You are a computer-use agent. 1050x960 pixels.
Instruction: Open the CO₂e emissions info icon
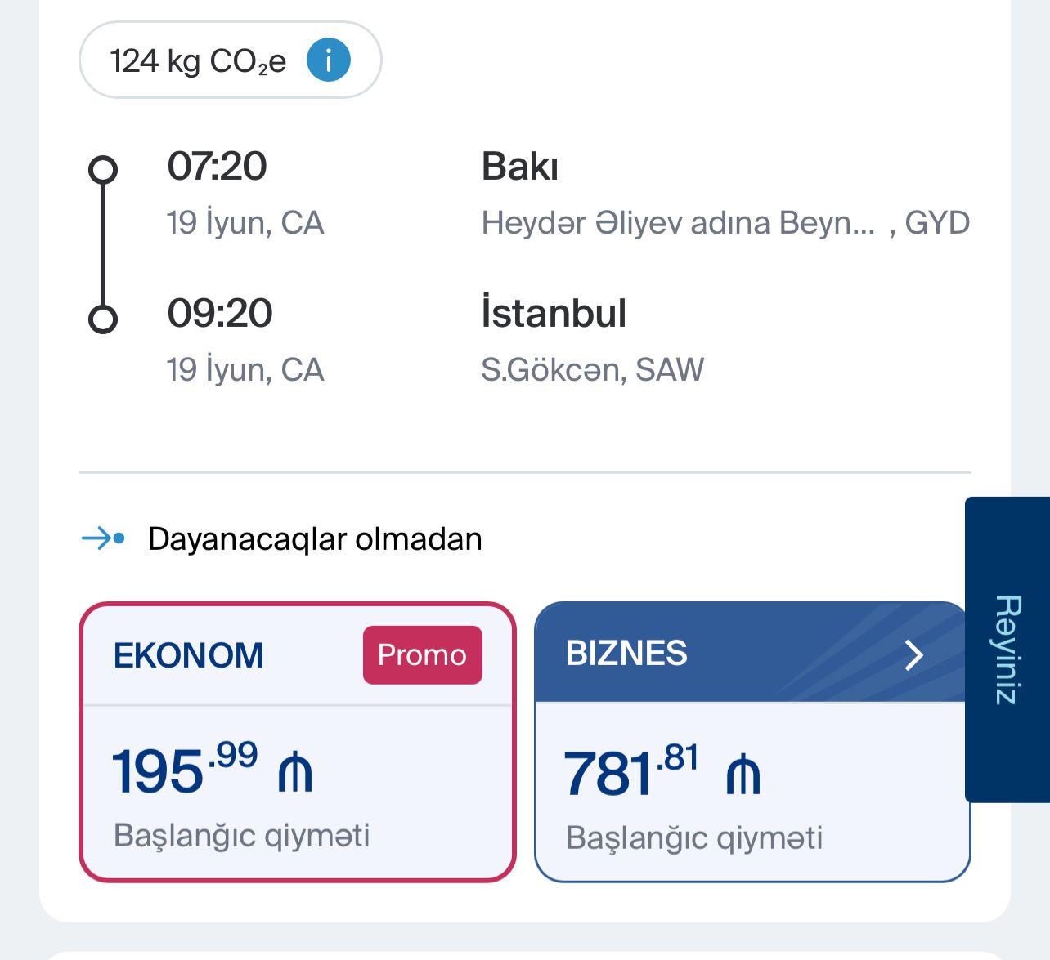[x=329, y=60]
